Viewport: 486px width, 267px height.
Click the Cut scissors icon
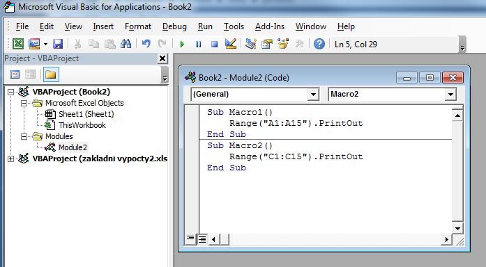coord(77,44)
